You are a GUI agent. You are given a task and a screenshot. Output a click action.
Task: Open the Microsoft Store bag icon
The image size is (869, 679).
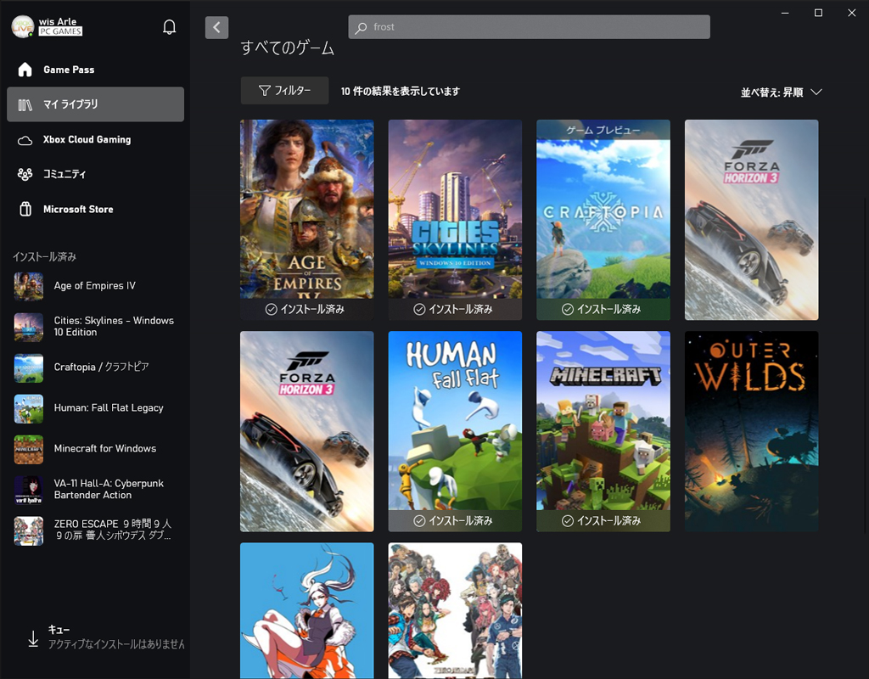click(x=25, y=209)
